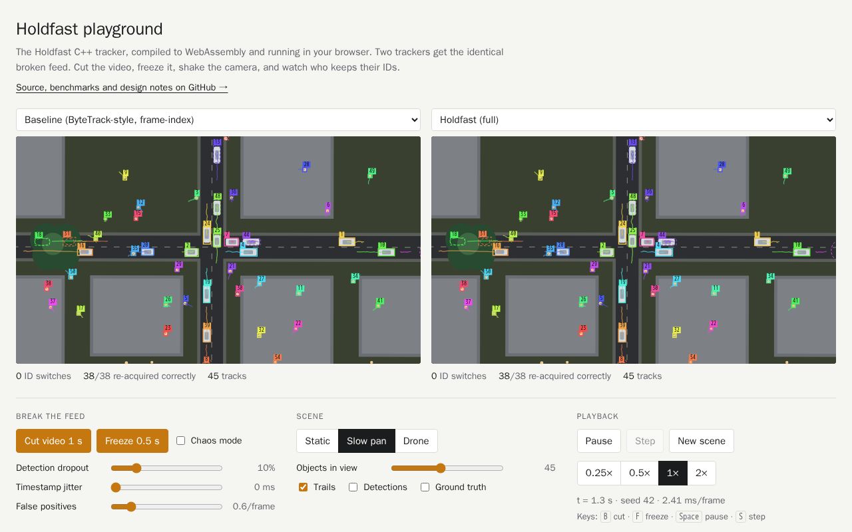Select the Drone scene tab

416,441
